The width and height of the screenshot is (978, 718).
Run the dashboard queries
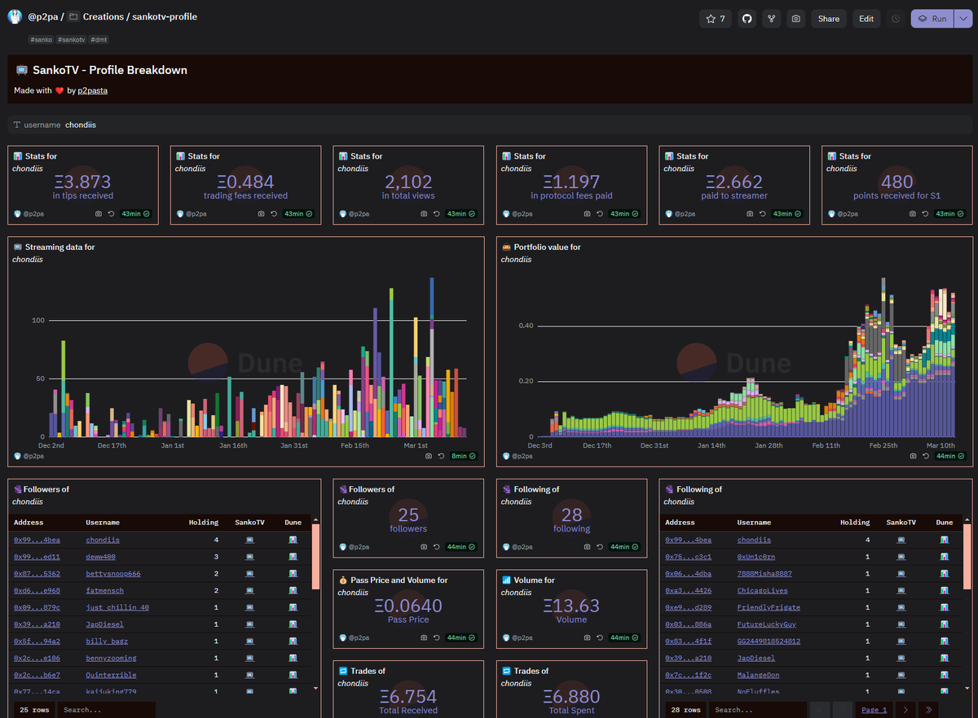pyautogui.click(x=932, y=18)
